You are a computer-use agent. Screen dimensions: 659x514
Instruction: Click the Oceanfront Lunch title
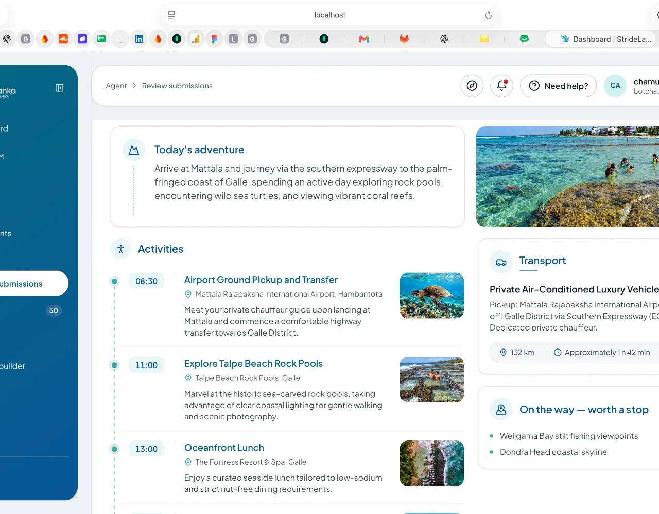(x=224, y=448)
